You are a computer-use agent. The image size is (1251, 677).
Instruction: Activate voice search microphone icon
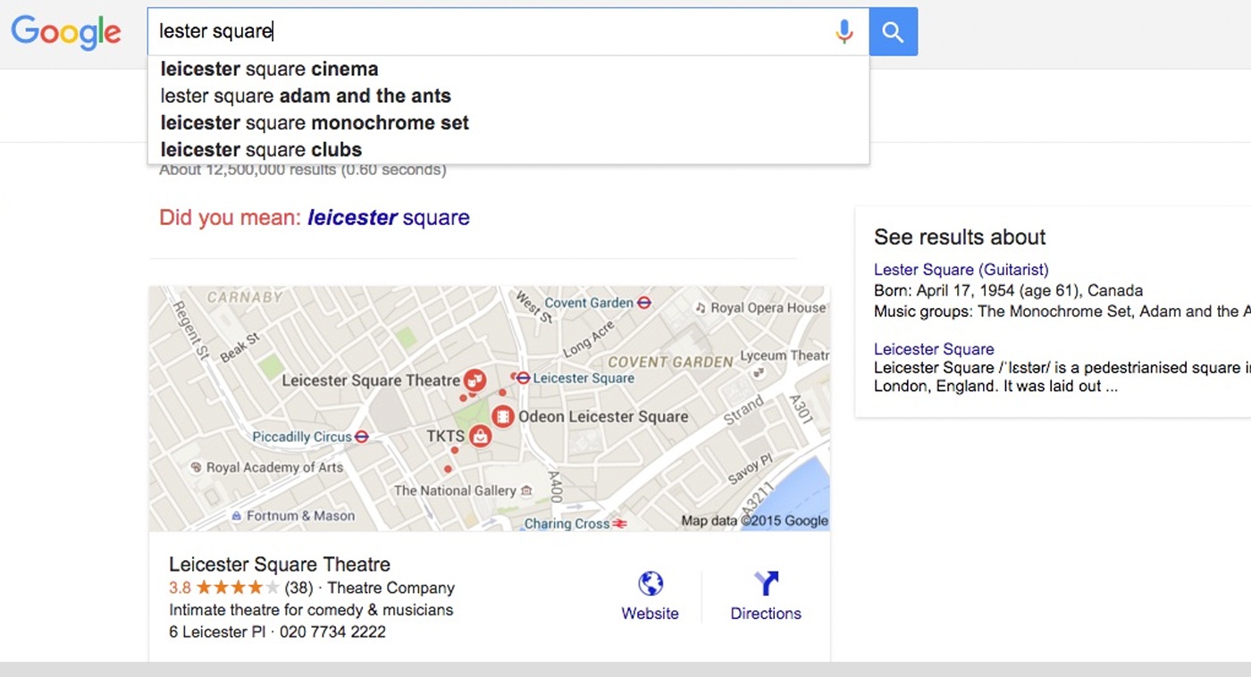coord(844,32)
